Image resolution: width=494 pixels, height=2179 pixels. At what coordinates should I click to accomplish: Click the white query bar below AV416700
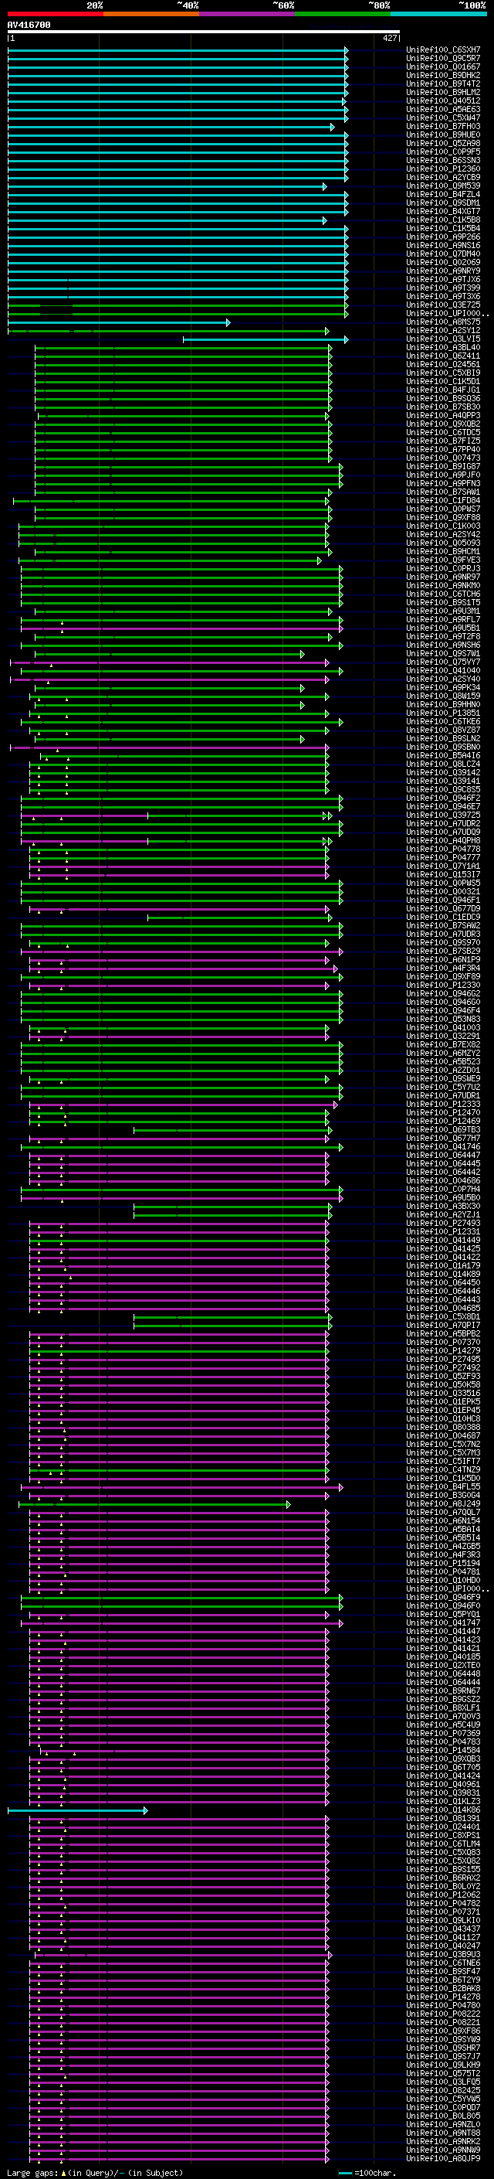point(204,32)
